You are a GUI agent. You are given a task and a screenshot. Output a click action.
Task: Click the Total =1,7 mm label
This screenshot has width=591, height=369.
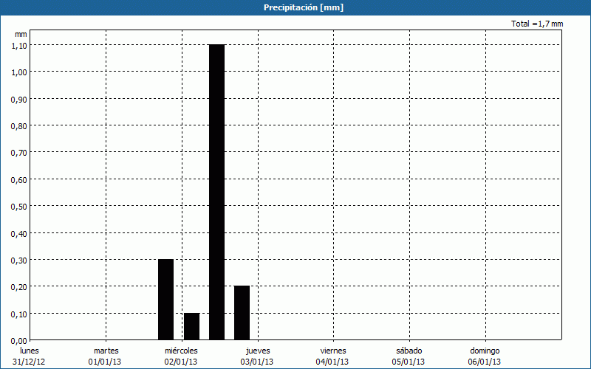[x=537, y=24]
